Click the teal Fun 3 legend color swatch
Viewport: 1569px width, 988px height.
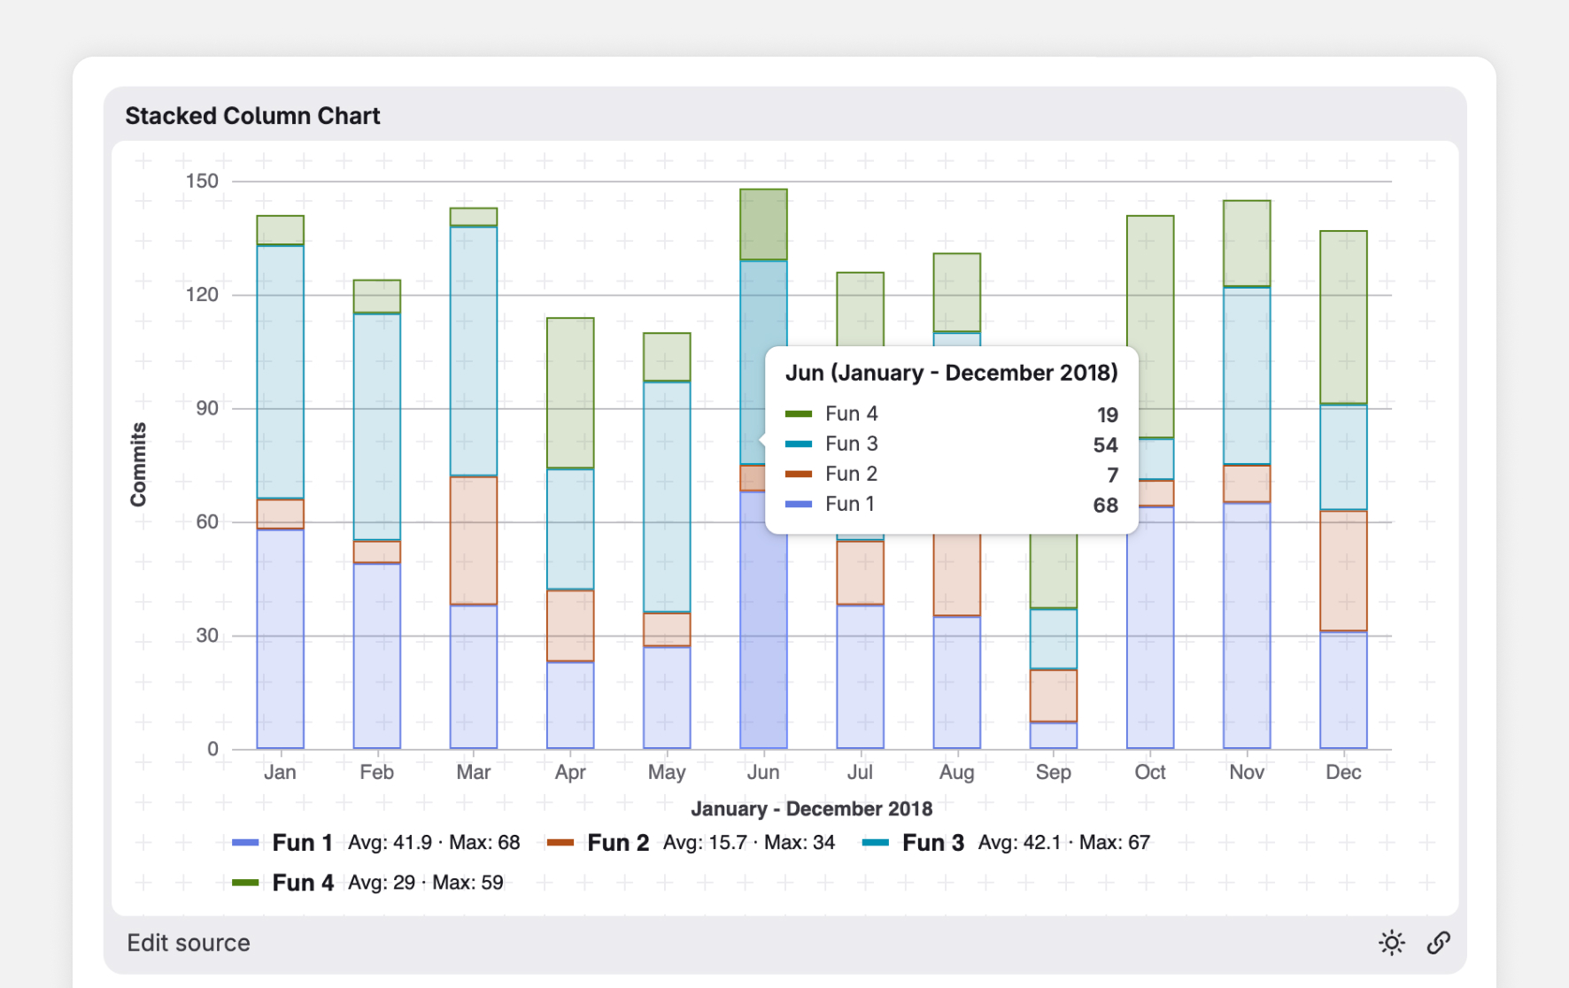[876, 843]
